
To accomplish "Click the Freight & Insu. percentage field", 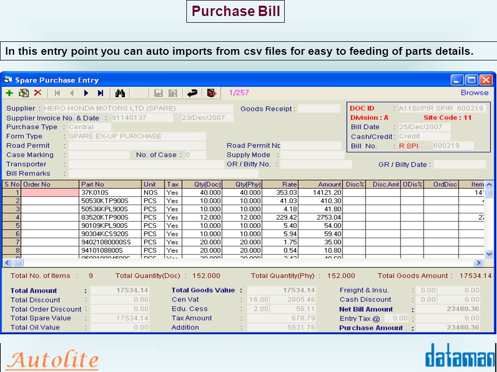I will tap(426, 290).
